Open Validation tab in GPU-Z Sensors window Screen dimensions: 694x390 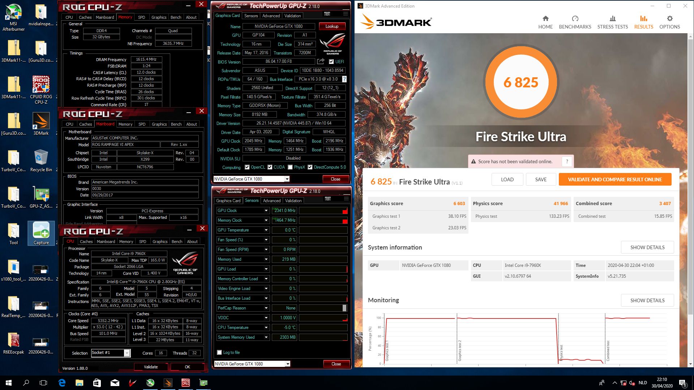293,201
